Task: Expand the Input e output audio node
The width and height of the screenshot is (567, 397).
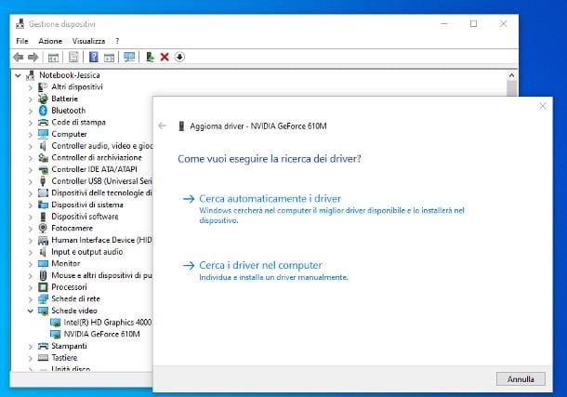Action: (x=31, y=252)
